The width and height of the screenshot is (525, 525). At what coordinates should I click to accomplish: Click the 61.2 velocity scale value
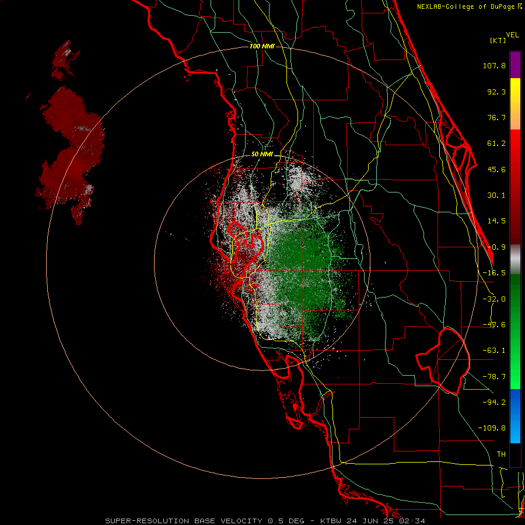pyautogui.click(x=496, y=143)
